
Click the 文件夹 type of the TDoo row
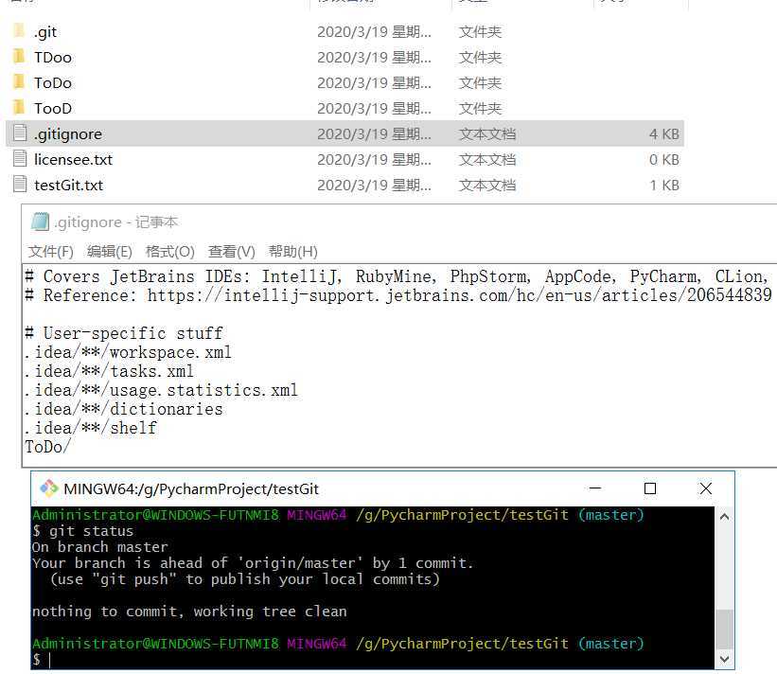[x=480, y=58]
